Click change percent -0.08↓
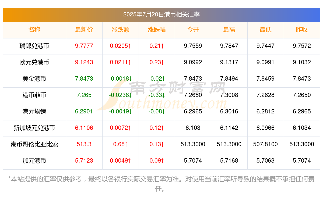 (x=157, y=112)
